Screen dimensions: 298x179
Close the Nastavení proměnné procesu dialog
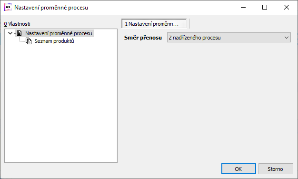click(287, 7)
